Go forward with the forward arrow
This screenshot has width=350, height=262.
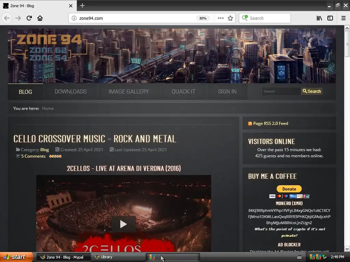(x=18, y=18)
